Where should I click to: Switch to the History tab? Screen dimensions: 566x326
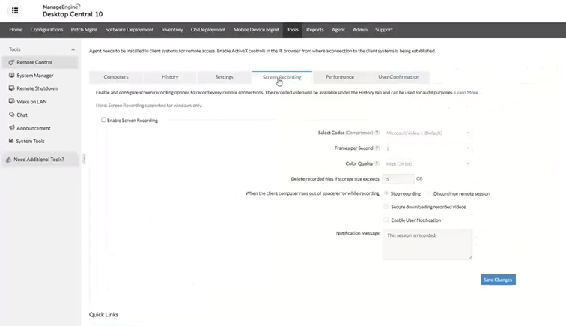pyautogui.click(x=170, y=77)
